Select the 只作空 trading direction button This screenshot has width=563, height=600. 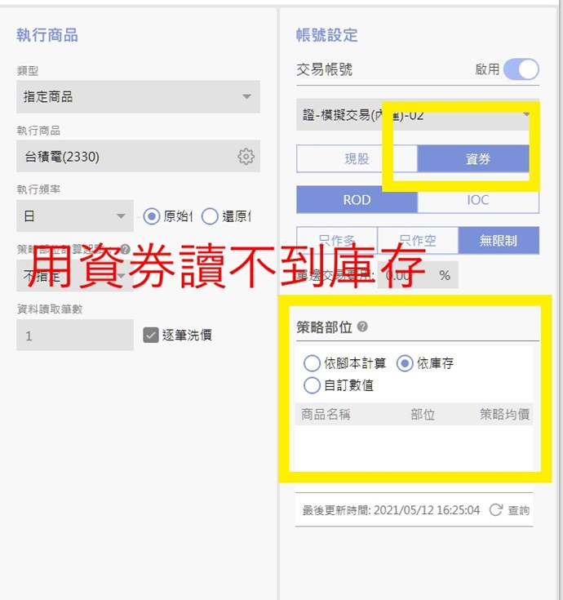coord(418,241)
